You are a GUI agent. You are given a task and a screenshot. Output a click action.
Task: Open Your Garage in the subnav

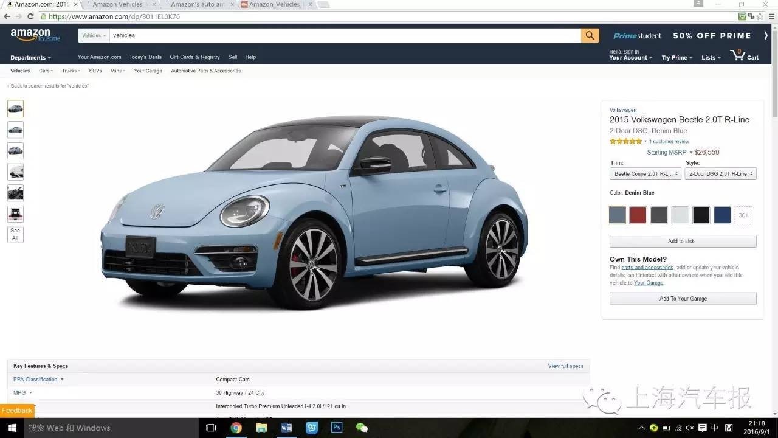[x=148, y=71]
